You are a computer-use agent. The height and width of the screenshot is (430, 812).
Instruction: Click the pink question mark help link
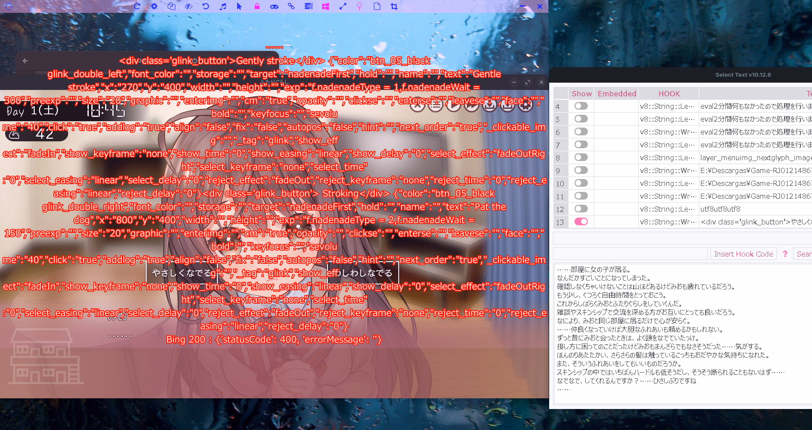pyautogui.click(x=785, y=254)
